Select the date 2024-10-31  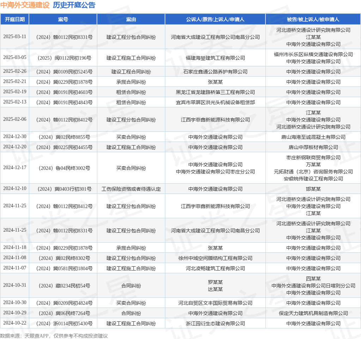15,285
